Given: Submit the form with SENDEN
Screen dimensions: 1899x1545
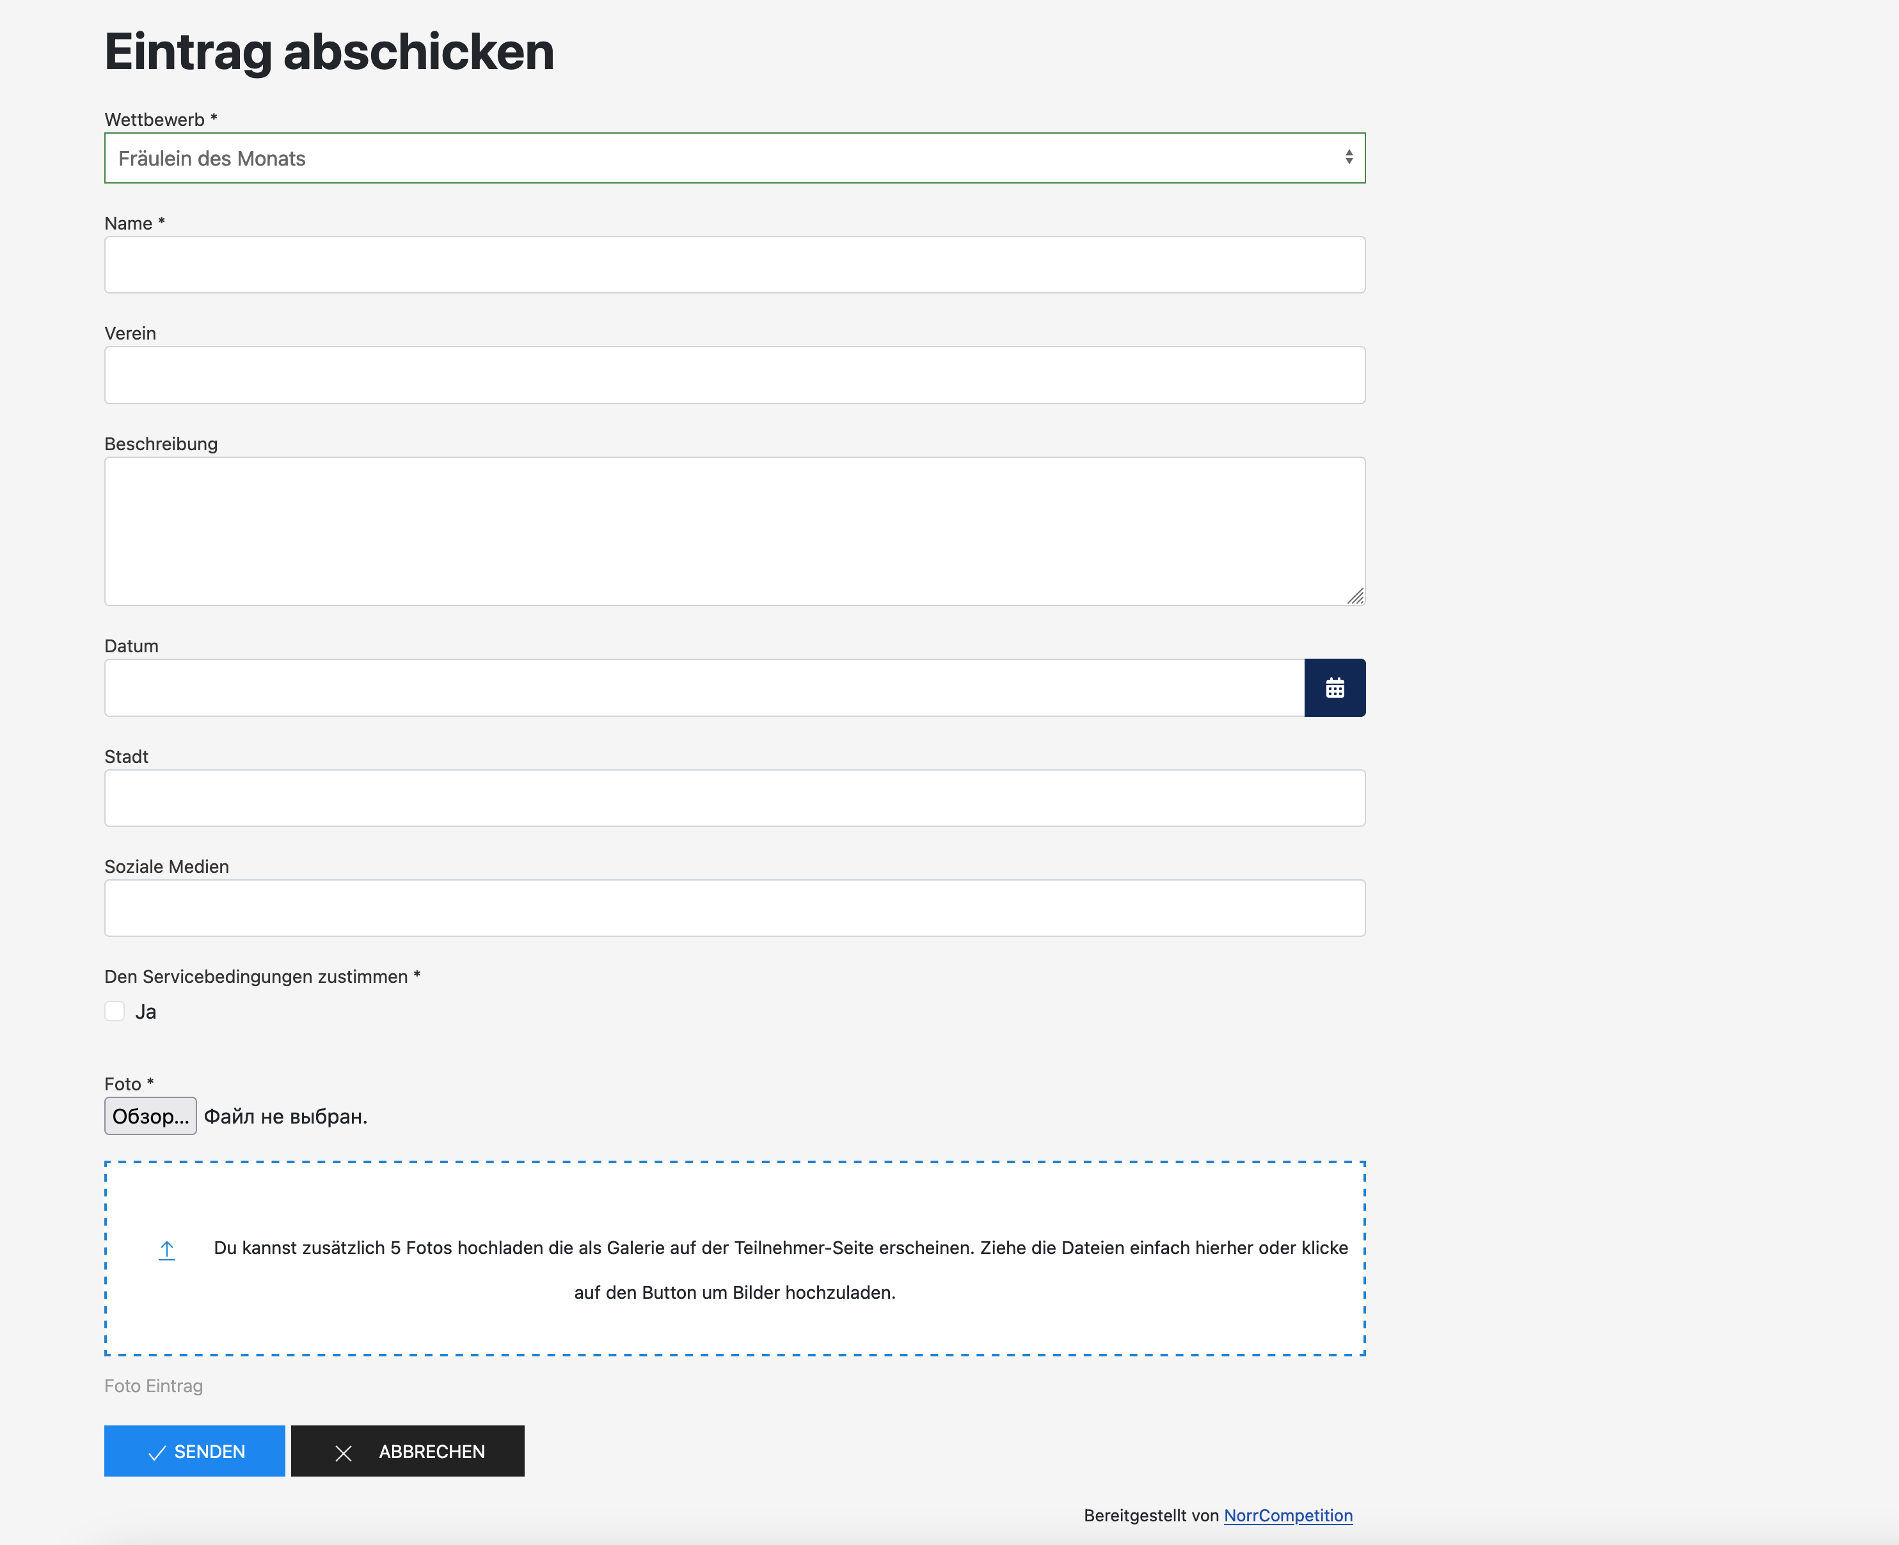Looking at the screenshot, I should [194, 1450].
